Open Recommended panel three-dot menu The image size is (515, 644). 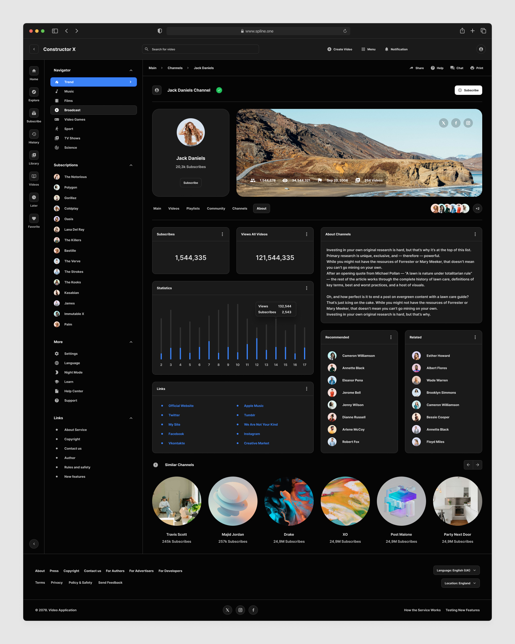391,337
